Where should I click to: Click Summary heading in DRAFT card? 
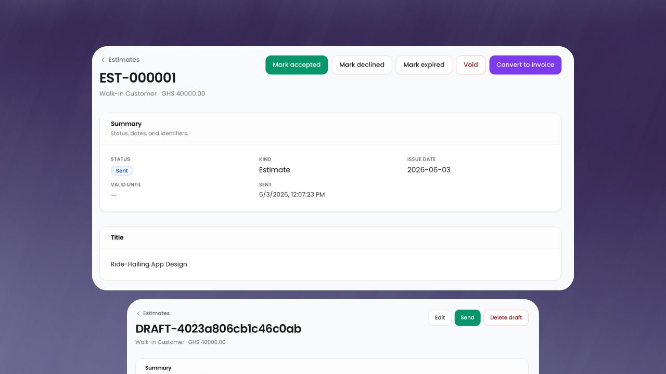click(158, 368)
